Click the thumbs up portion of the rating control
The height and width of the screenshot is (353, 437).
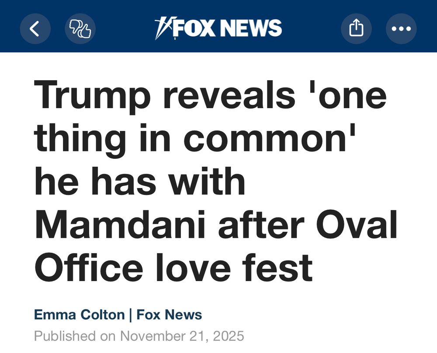pyautogui.click(x=86, y=31)
